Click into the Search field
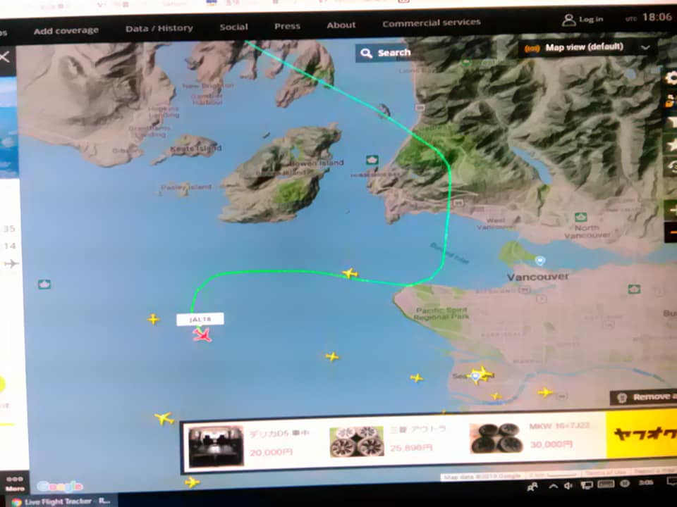 394,53
